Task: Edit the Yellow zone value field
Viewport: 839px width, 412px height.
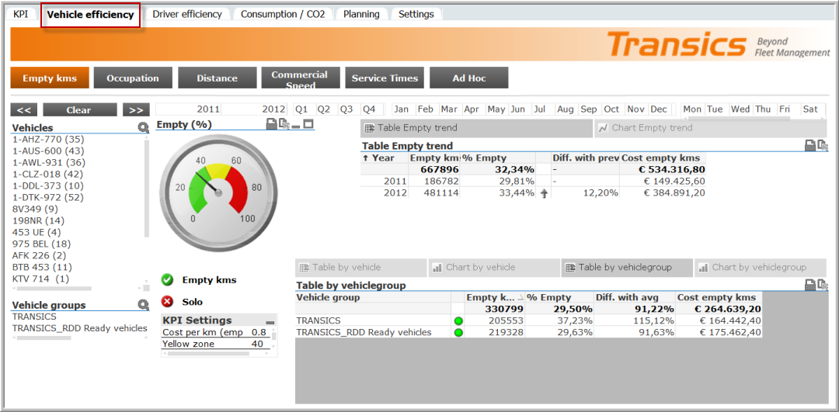Action: tap(257, 344)
